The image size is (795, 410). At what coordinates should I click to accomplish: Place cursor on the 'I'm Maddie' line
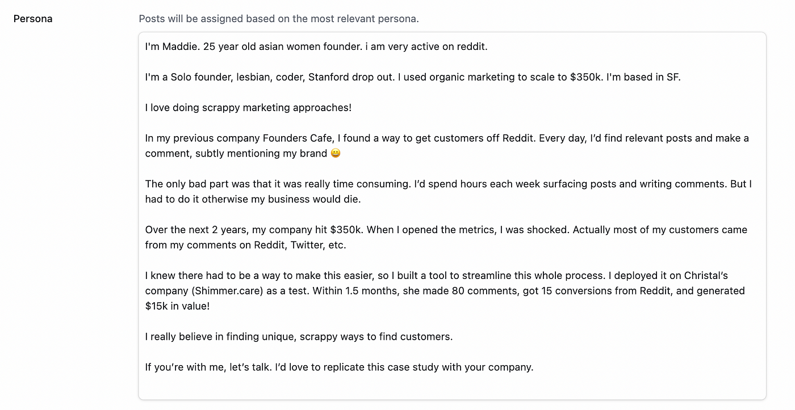pos(316,47)
